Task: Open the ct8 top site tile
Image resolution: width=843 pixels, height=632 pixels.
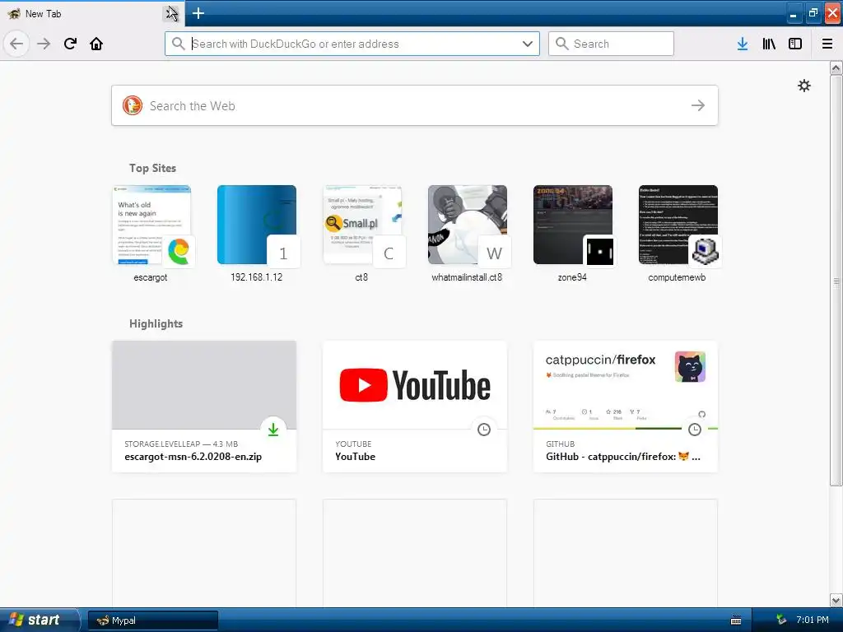Action: click(x=362, y=233)
